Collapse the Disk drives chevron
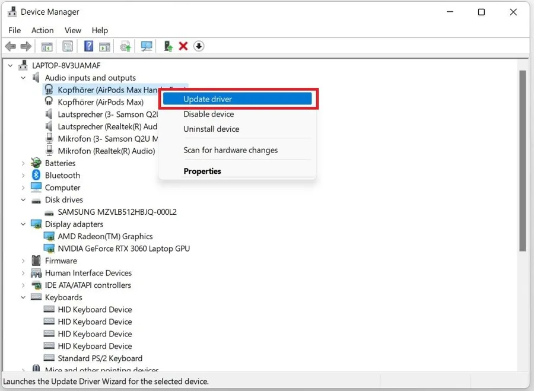534x391 pixels. click(23, 200)
